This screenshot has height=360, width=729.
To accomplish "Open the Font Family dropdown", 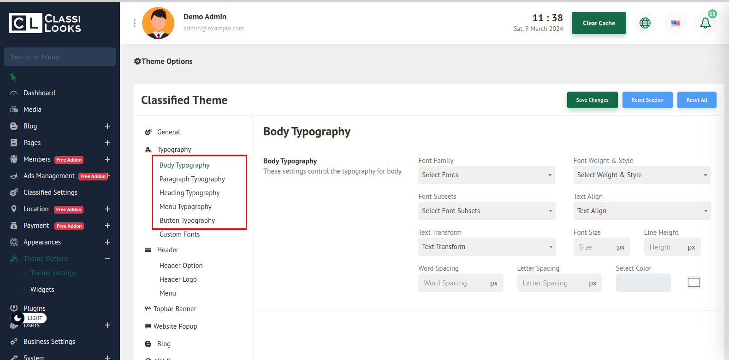I will [486, 175].
